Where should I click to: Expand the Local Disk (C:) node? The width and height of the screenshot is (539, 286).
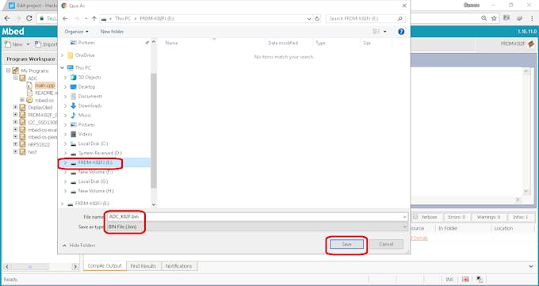coord(65,143)
